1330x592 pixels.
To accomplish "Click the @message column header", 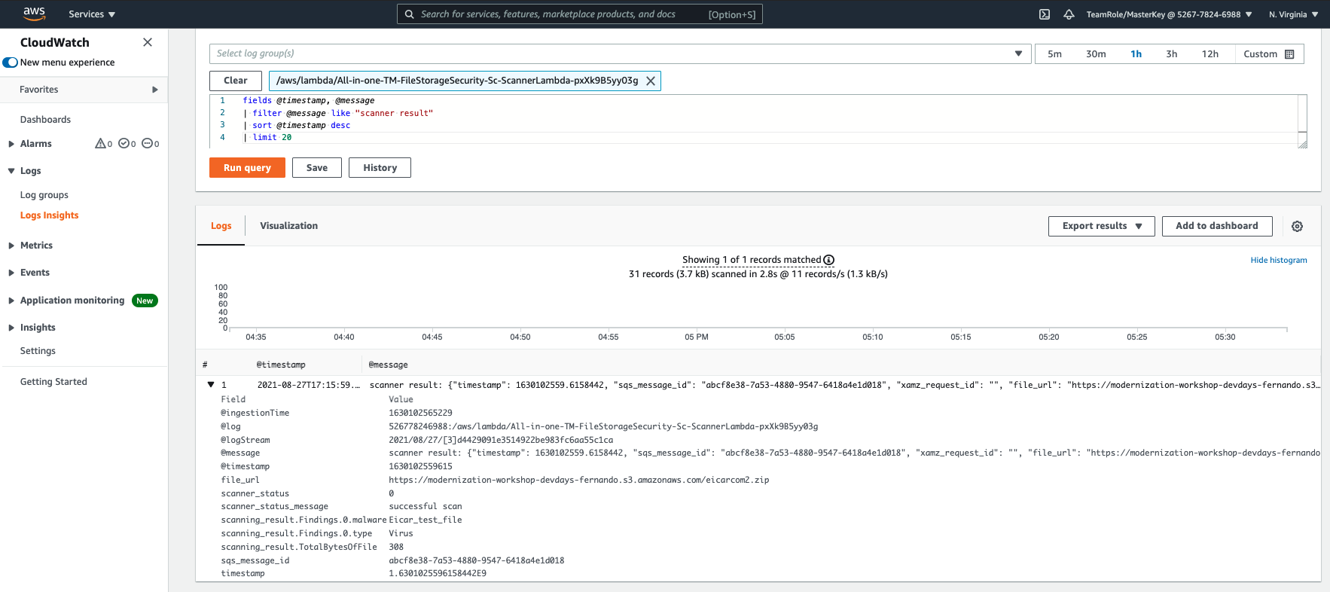I will (388, 365).
